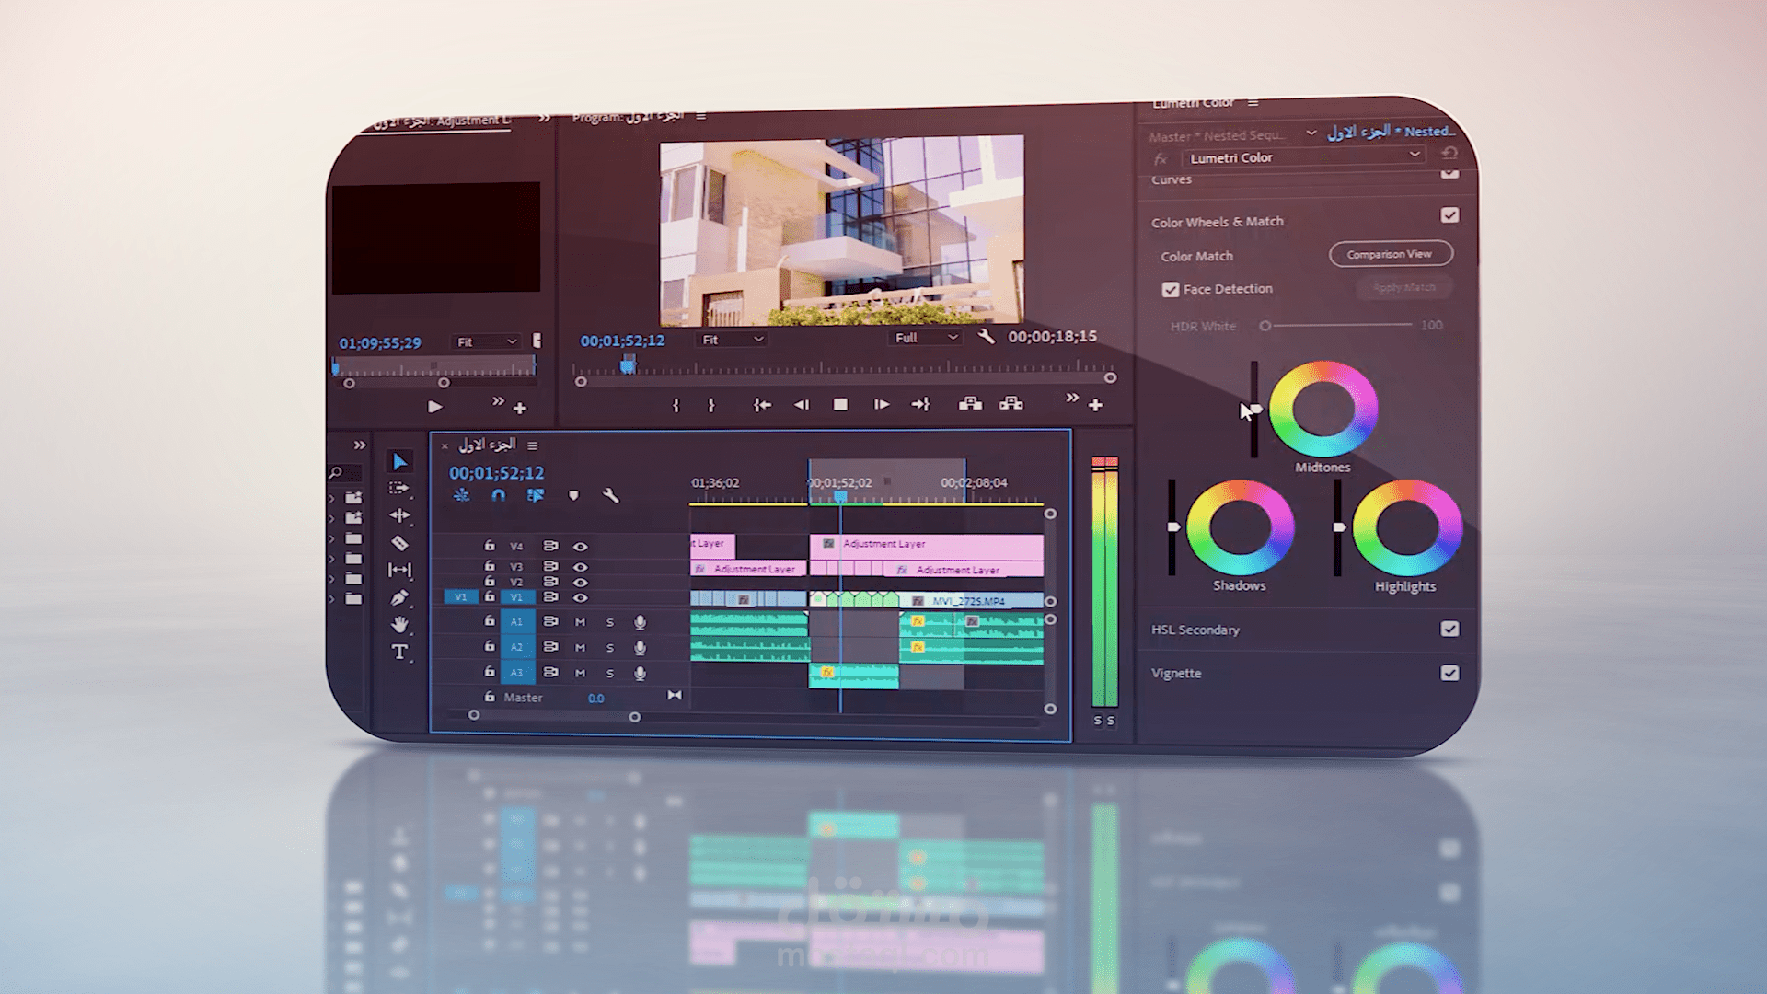Hide track V4 with the eye icon
Viewport: 1767px width, 994px height.
click(x=580, y=546)
